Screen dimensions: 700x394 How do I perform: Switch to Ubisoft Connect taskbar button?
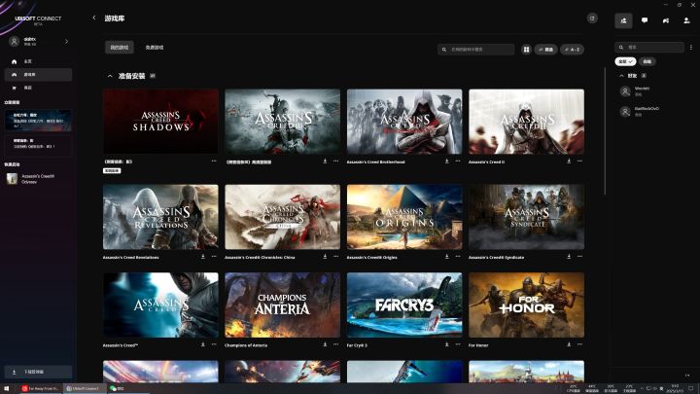point(83,388)
